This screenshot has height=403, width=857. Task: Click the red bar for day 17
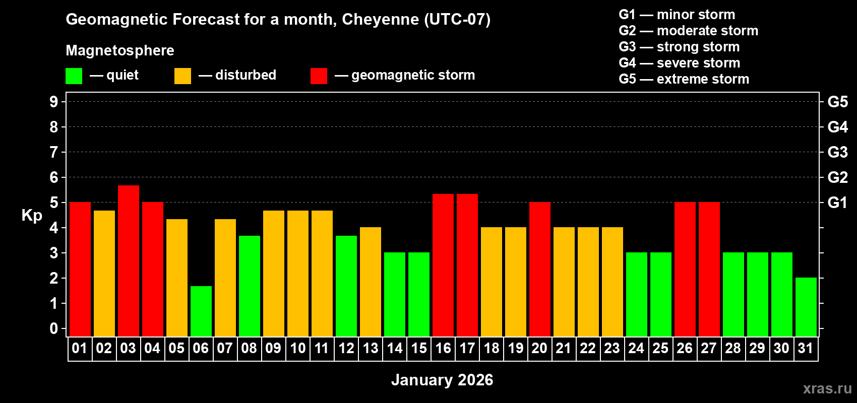point(467,265)
